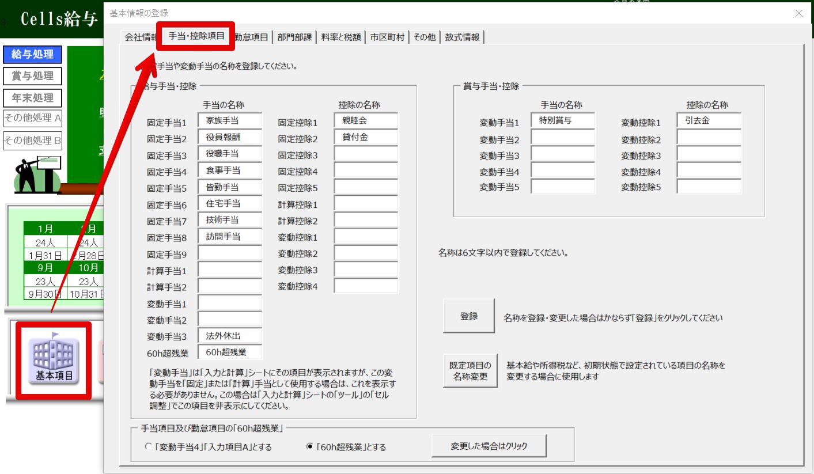Switch to the 料率と税額 tab
Image resolution: width=814 pixels, height=474 pixels.
click(341, 37)
